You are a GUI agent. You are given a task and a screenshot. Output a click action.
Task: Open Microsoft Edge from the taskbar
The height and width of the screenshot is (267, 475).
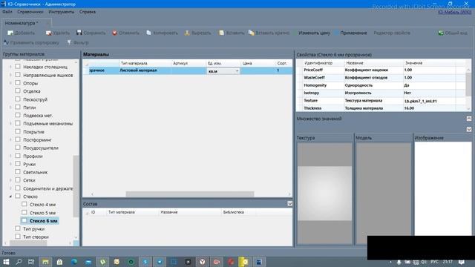(x=74, y=262)
